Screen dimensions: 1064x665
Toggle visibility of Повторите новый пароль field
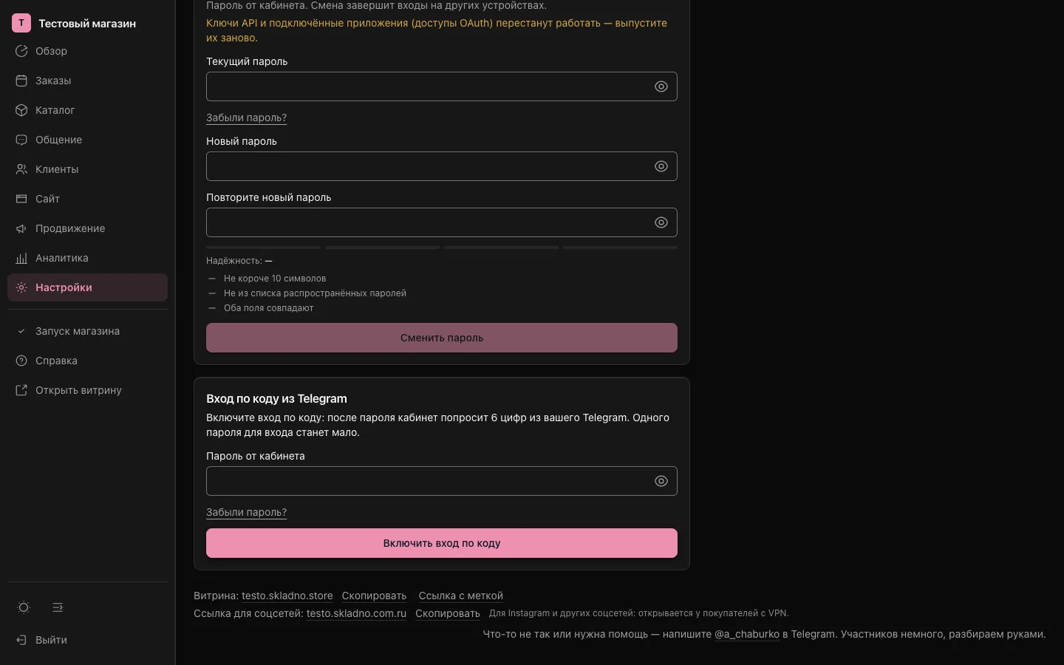click(x=661, y=222)
